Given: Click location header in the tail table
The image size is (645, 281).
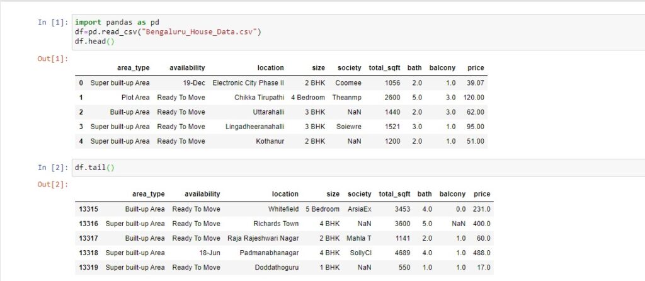Looking at the screenshot, I should 285,194.
